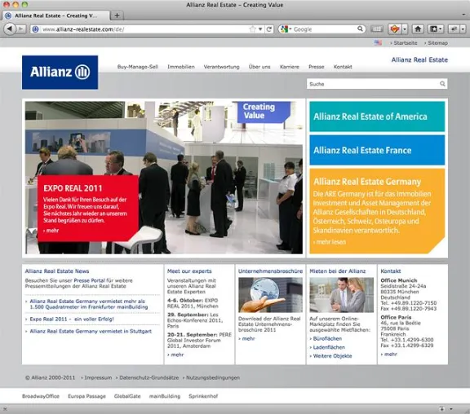Reload the page with the refresh icon

[x=269, y=29]
